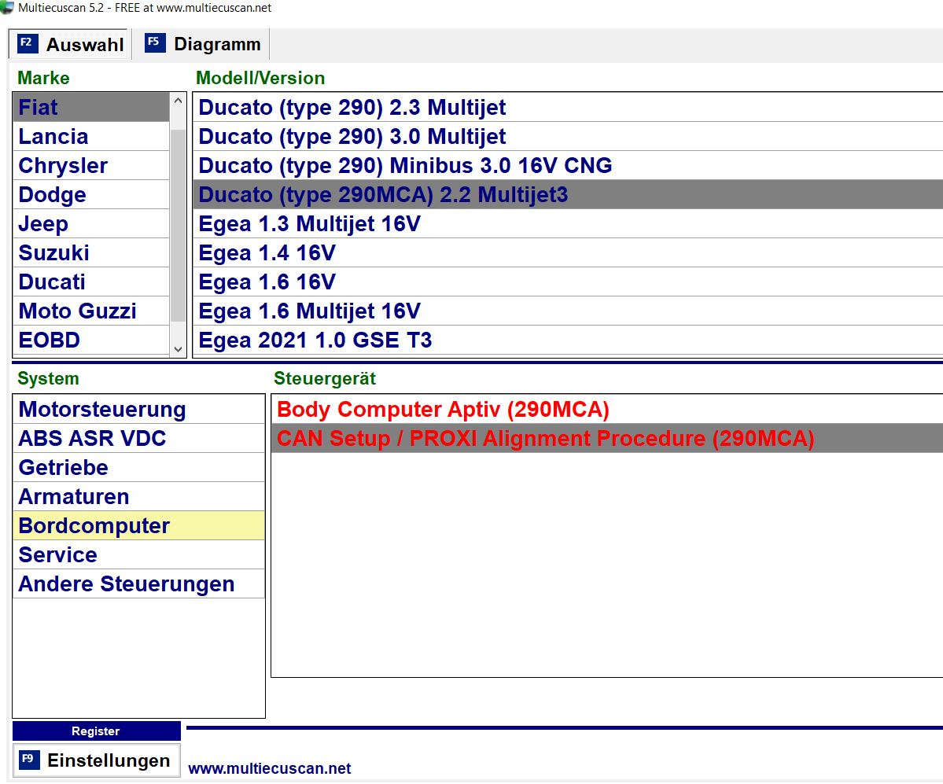Choose Egea 1.6 16V model

point(568,282)
